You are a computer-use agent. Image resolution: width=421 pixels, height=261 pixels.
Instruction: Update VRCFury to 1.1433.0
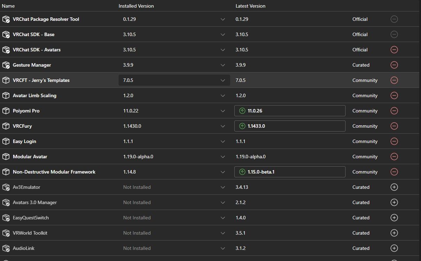tap(290, 126)
